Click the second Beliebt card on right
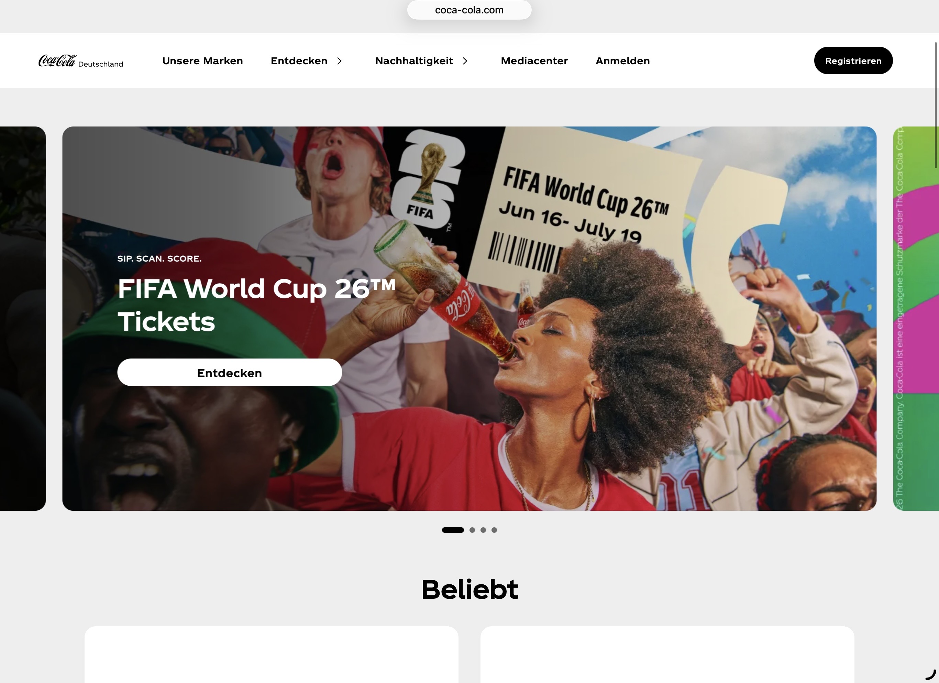Screen dimensions: 939x683 point(667,654)
